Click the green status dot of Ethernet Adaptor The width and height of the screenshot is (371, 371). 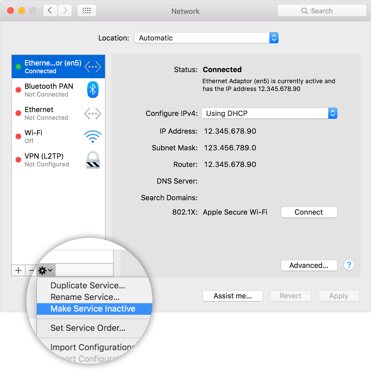click(18, 67)
